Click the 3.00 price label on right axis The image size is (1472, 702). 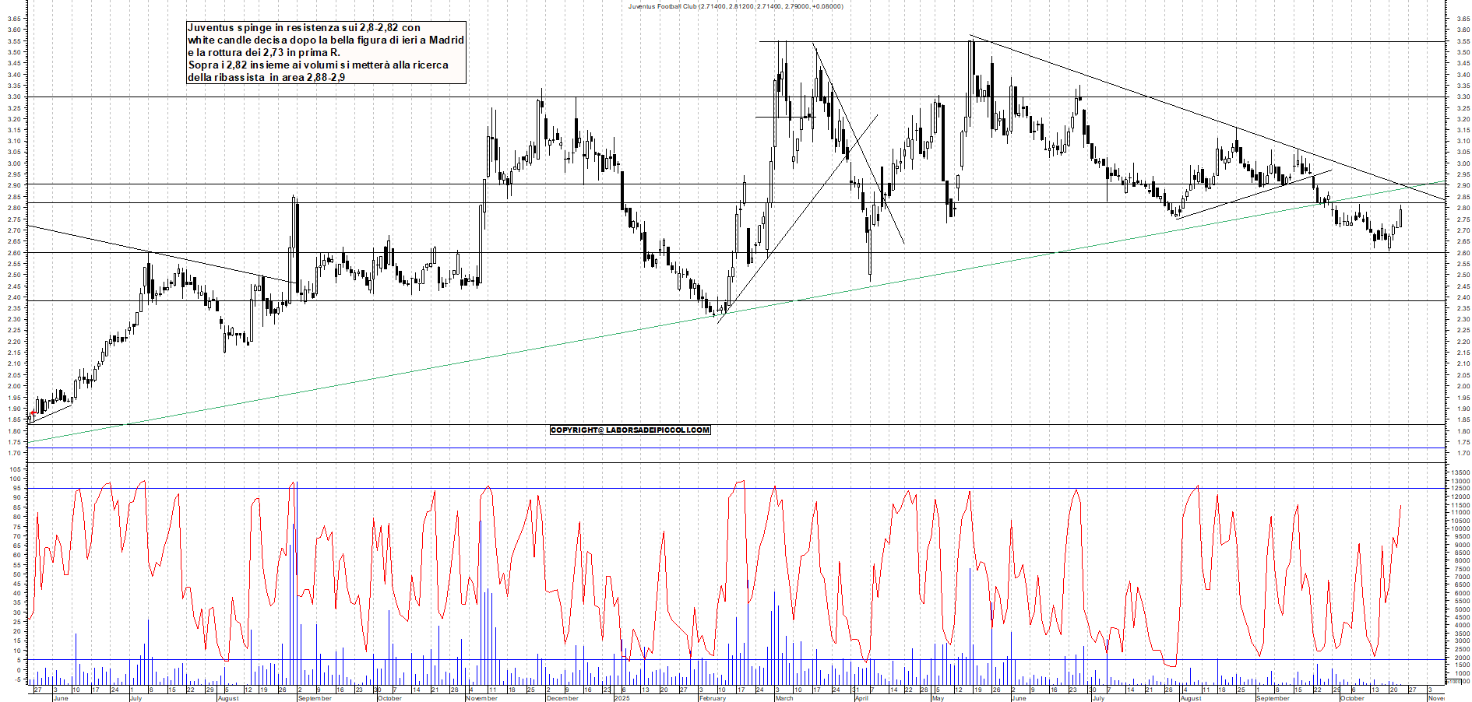(x=1462, y=163)
